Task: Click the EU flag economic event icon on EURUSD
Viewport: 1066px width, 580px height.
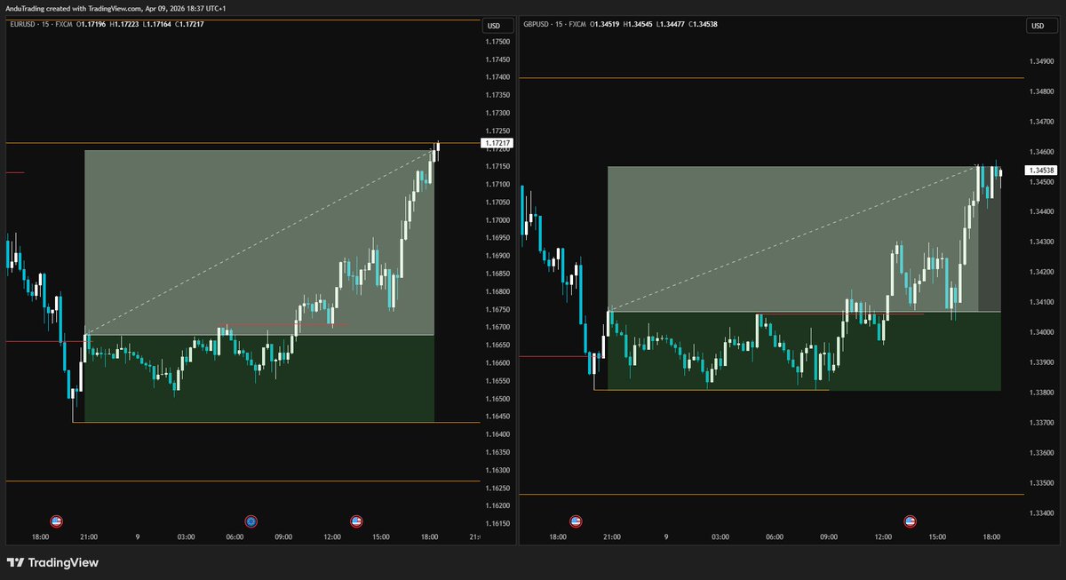Action: 251,521
